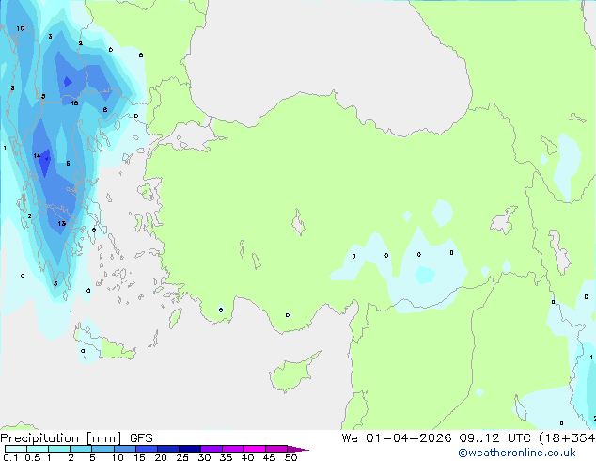Screen dimensions: 596x461
Task: Click the purple arrow tip beyond 50
Action: coord(298,449)
